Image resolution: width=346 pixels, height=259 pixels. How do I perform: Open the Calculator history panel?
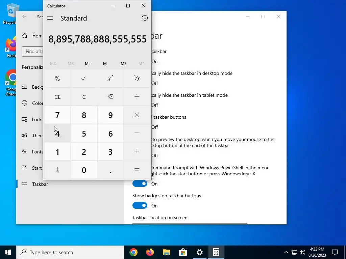click(145, 18)
